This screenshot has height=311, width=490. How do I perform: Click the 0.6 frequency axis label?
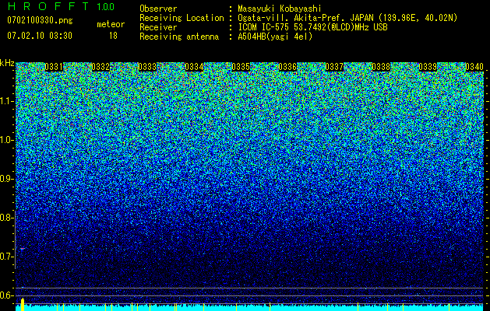coord(6,295)
